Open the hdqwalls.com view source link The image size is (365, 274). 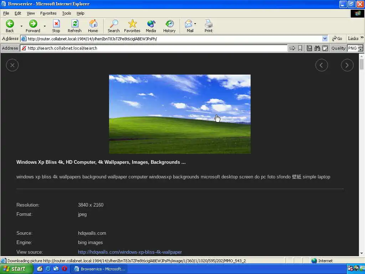click(x=130, y=252)
